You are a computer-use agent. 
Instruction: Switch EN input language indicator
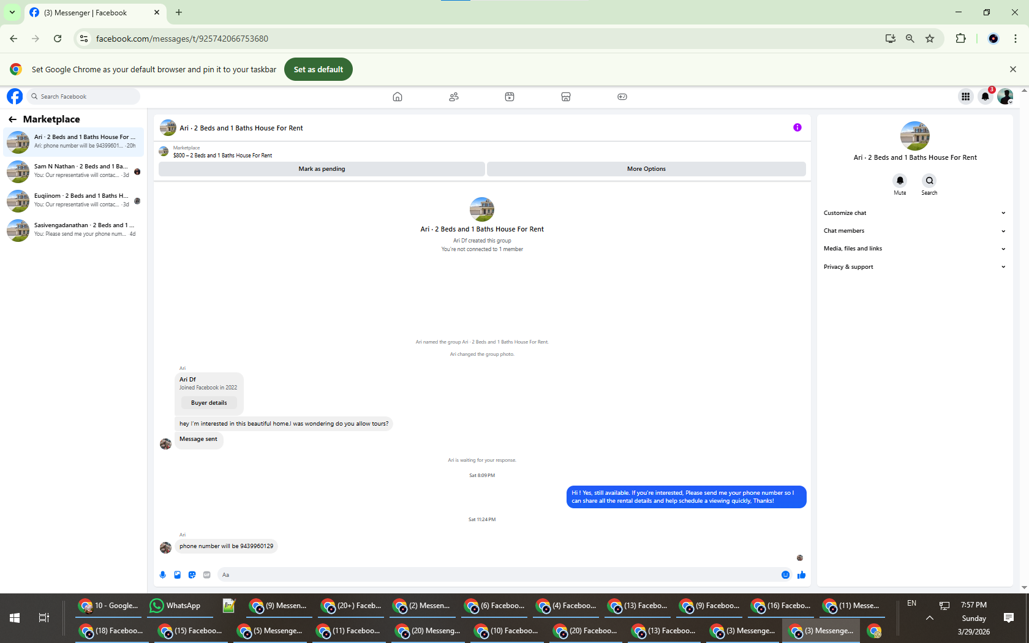point(911,603)
